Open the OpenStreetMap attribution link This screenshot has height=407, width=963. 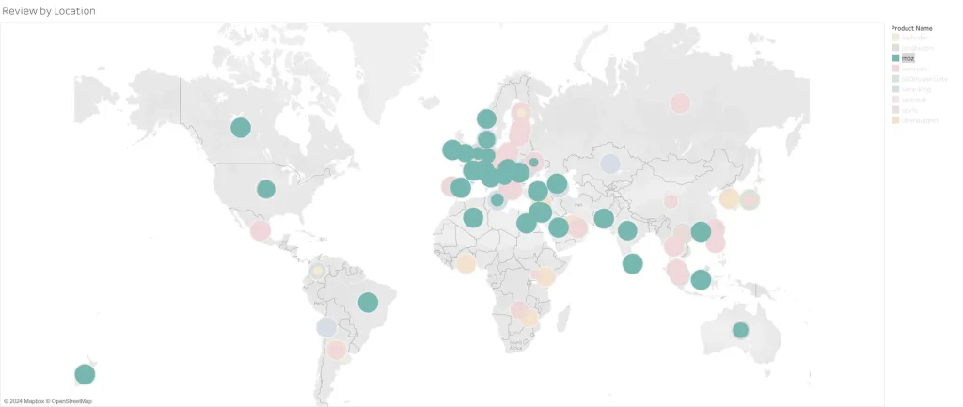(x=71, y=401)
